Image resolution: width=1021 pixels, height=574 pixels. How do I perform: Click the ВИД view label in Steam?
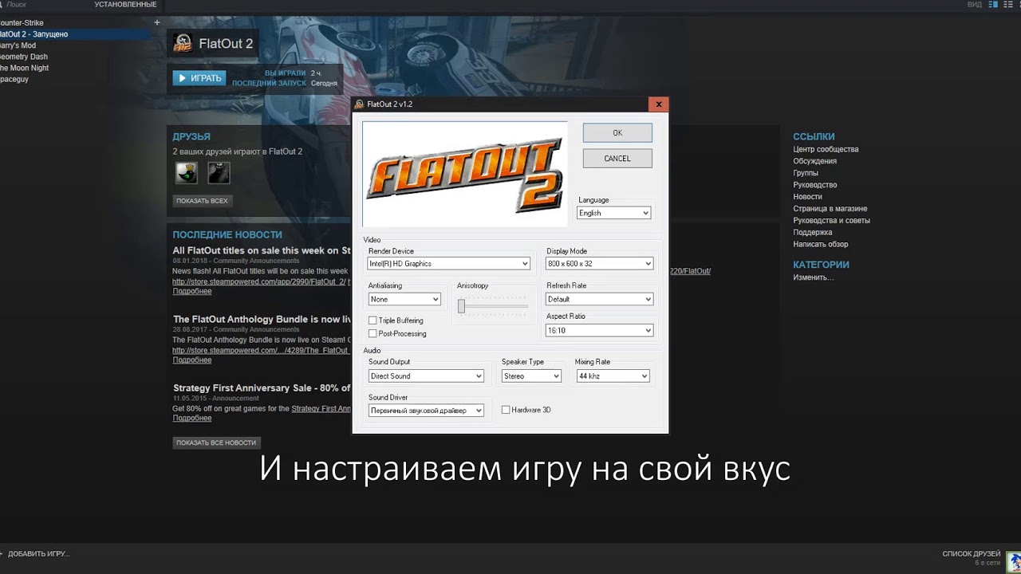(975, 5)
